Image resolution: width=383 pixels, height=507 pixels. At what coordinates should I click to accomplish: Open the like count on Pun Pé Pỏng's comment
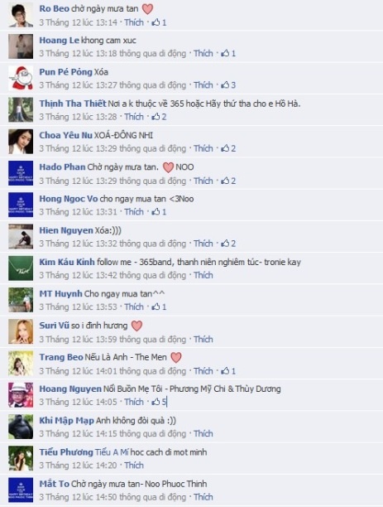(228, 85)
